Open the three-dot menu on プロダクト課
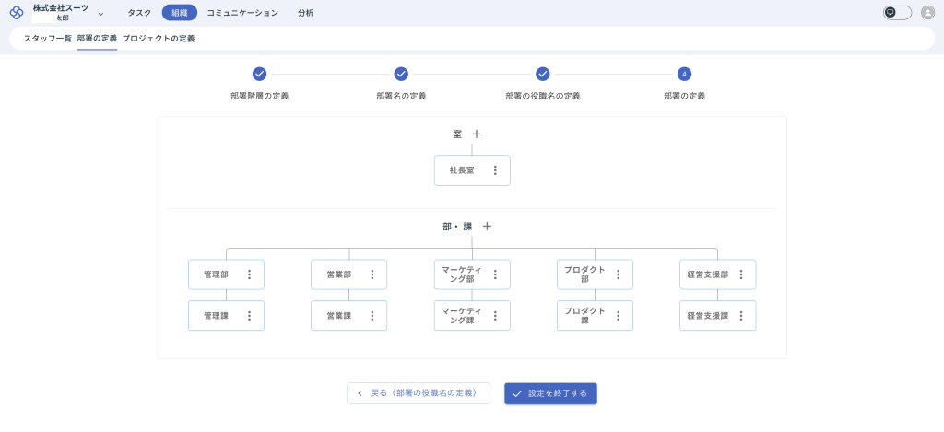The width and height of the screenshot is (944, 432). 618,316
